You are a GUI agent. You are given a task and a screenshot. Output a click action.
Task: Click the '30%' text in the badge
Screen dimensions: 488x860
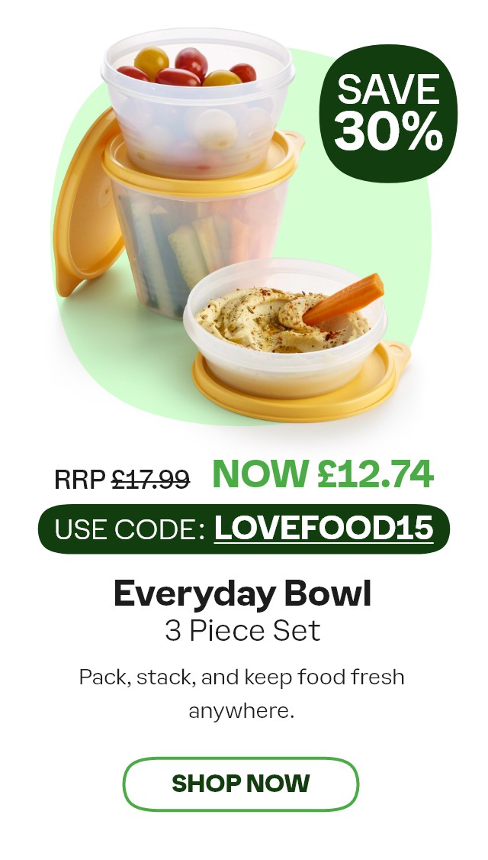(x=388, y=131)
